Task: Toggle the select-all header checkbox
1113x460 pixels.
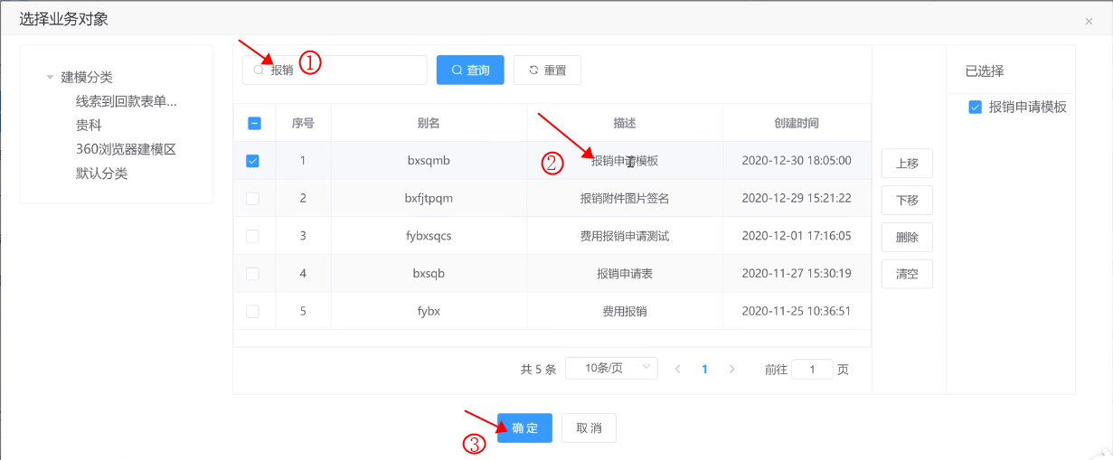Action: (x=254, y=124)
